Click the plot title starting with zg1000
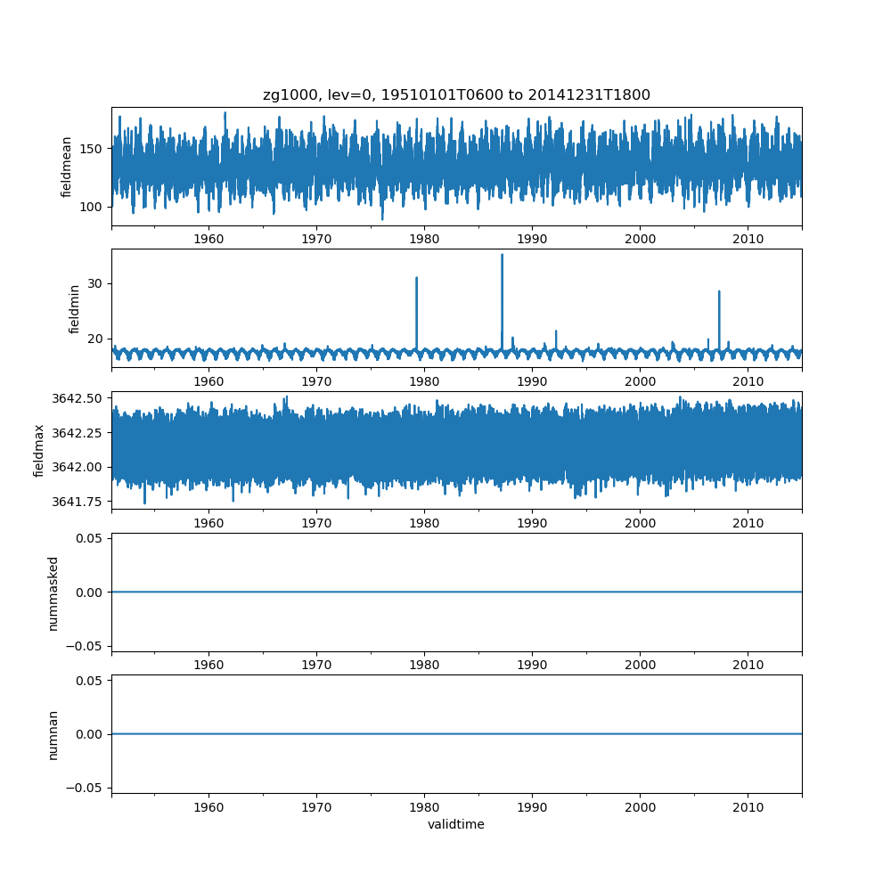Viewport: 891px width, 891px height. pos(456,94)
